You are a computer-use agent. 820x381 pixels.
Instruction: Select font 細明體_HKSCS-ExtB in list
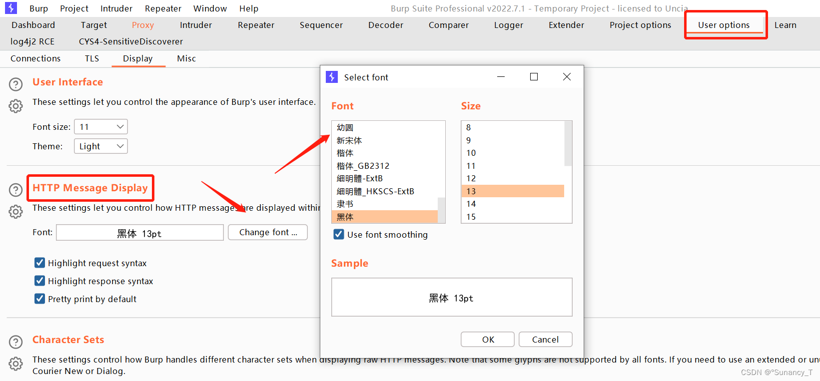point(384,191)
